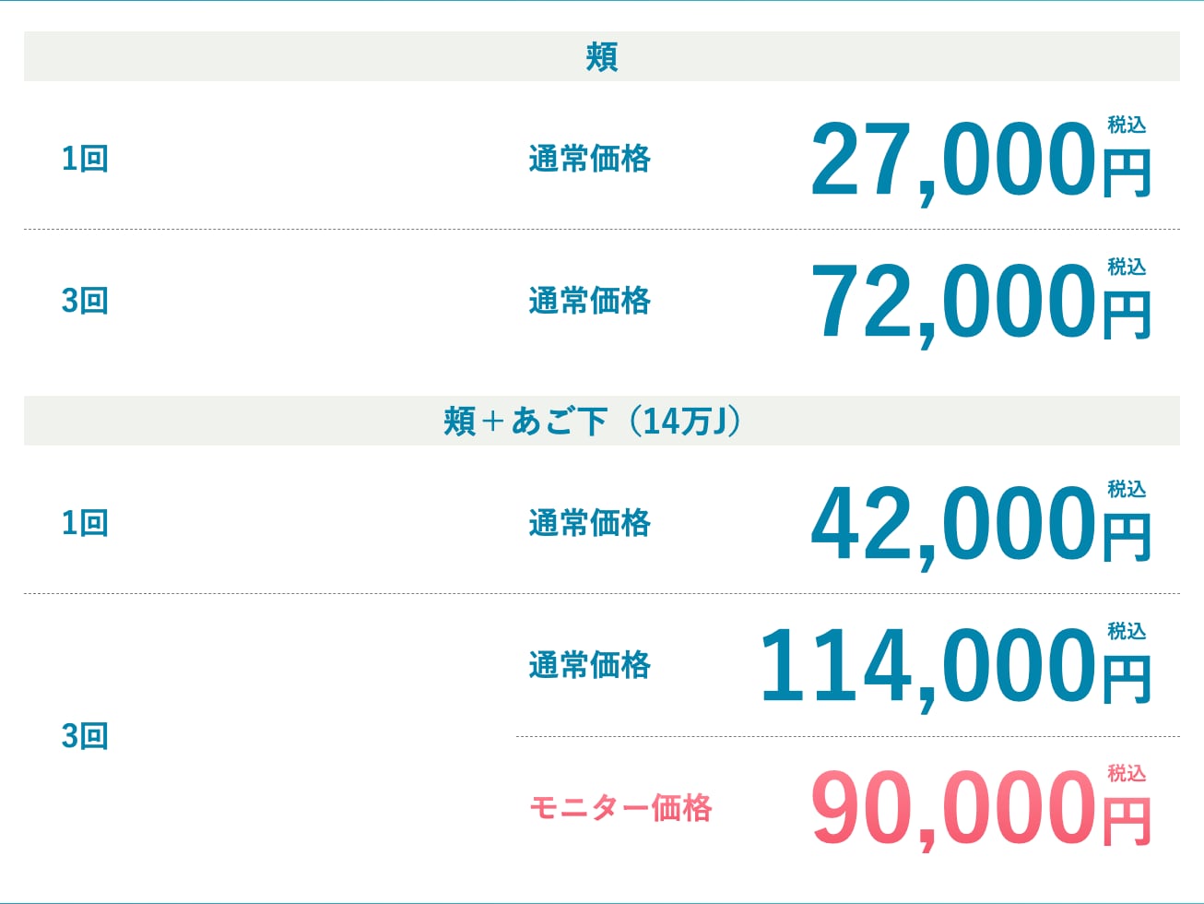
Task: Select the 頬＋あご下（14万J）header bar
Action: [x=602, y=421]
